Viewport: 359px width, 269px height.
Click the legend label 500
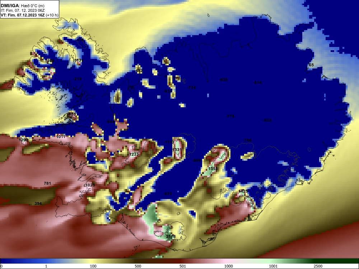tap(138, 266)
